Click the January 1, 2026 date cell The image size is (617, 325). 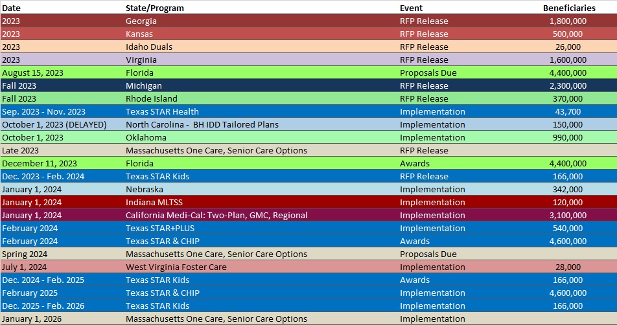click(32, 319)
